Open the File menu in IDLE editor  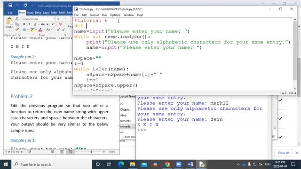point(76,15)
